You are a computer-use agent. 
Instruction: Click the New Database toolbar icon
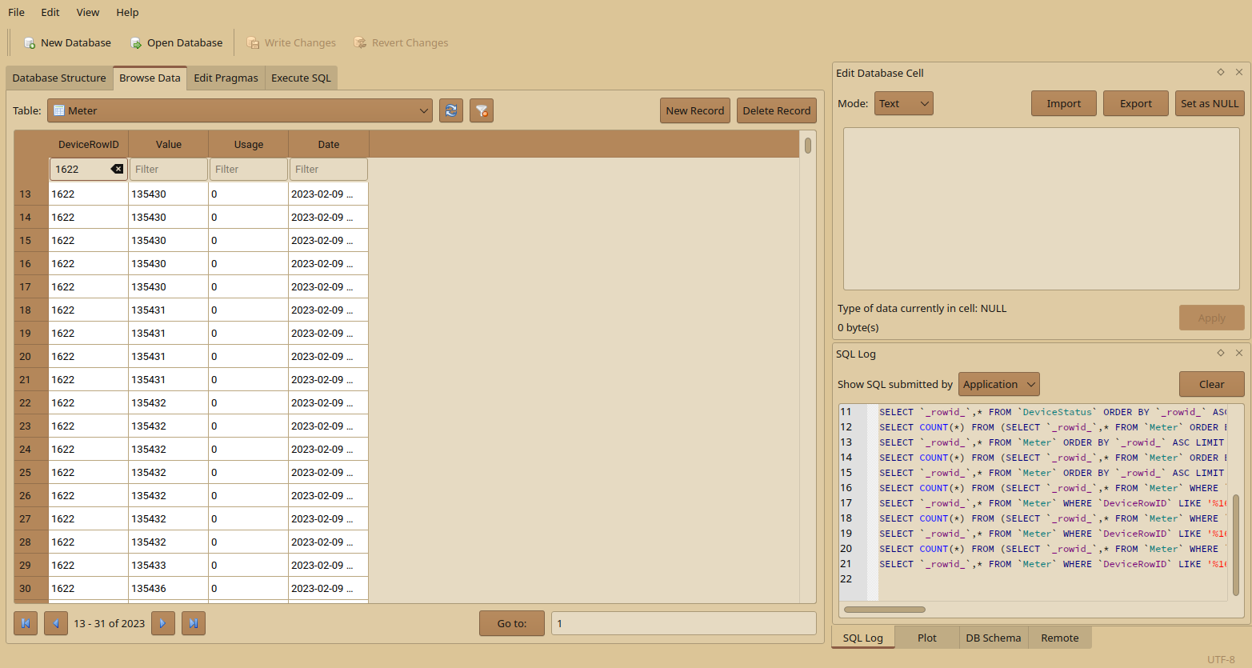pyautogui.click(x=30, y=43)
